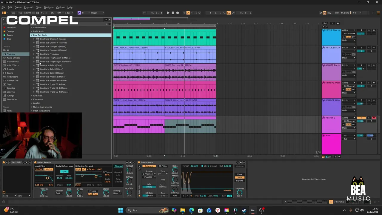Open the Navigate menu
382x215 pixels.
point(49,7)
